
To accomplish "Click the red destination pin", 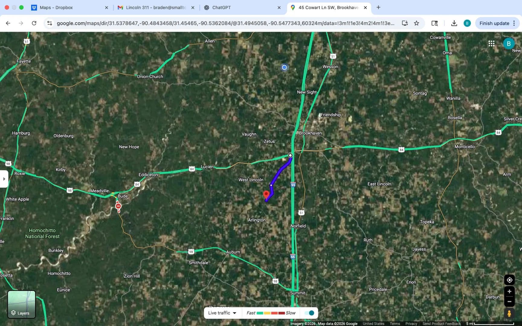I will (266, 194).
